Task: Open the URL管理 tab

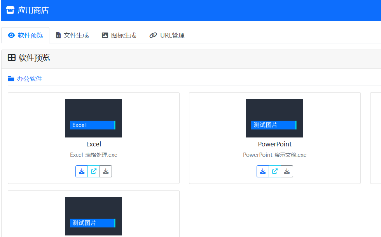Action: pyautogui.click(x=167, y=35)
